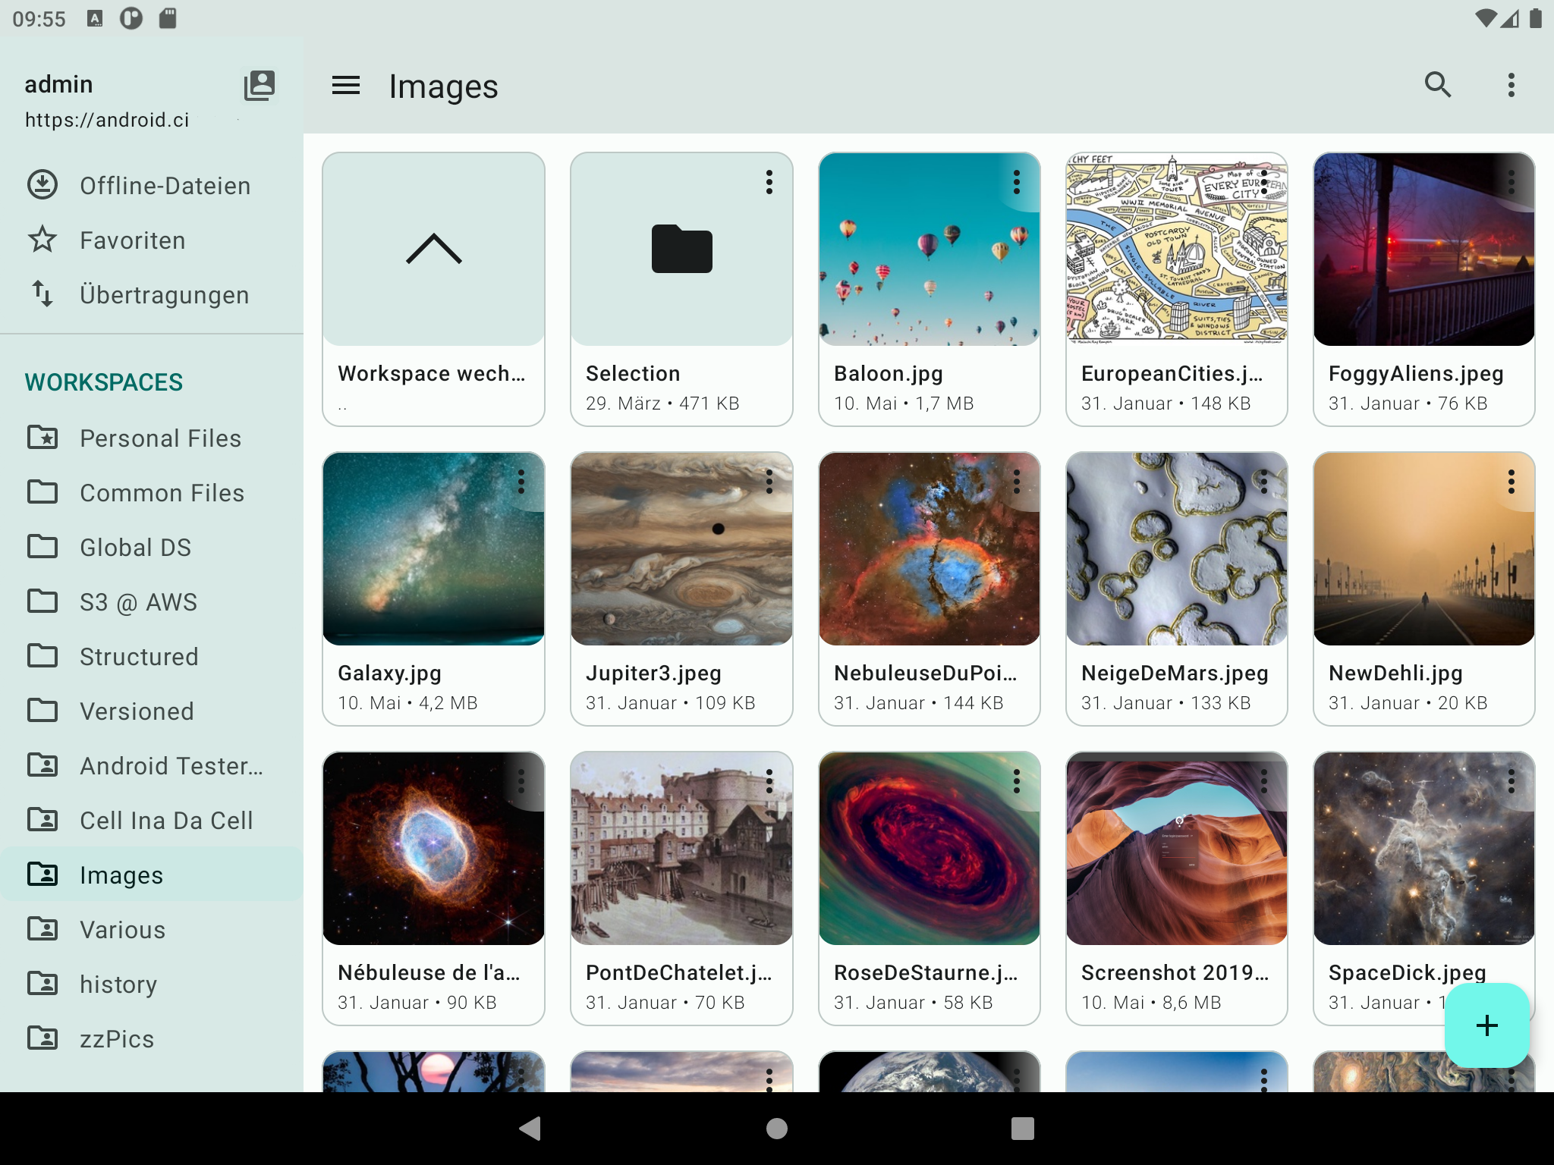Click the Favoriten star icon
1554x1165 pixels.
[42, 240]
